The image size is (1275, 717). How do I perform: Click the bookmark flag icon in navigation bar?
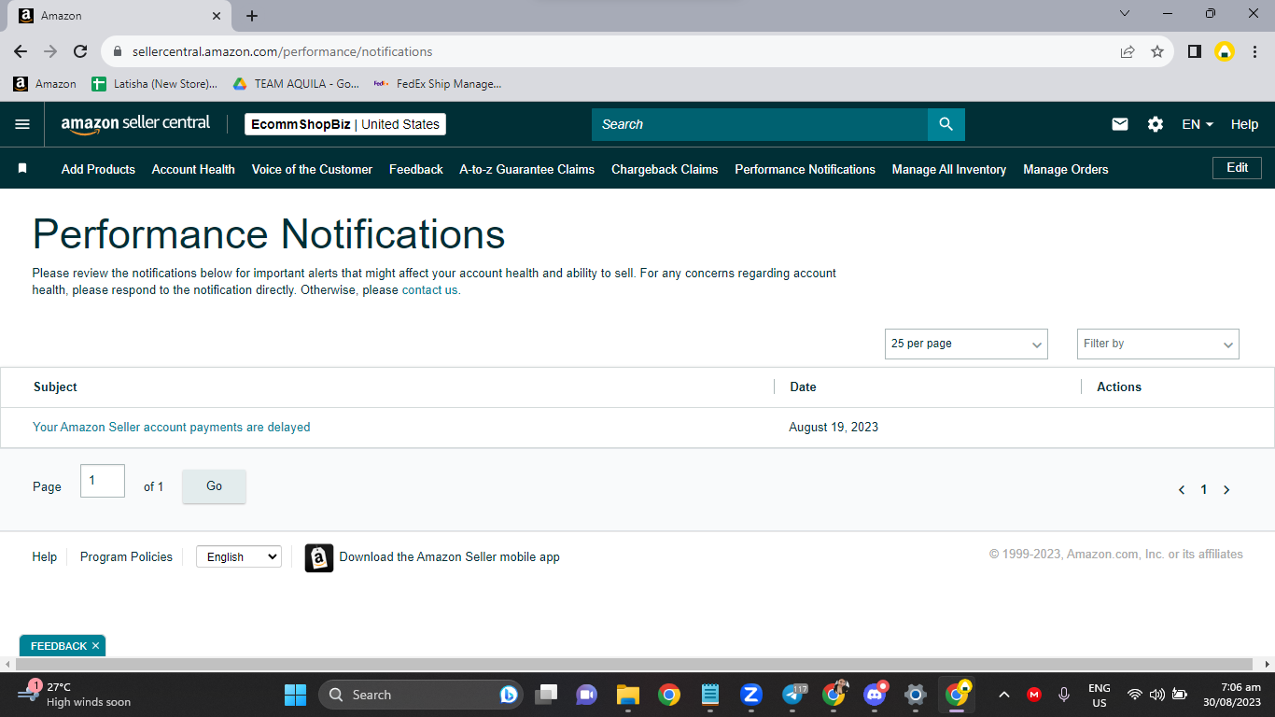click(x=22, y=169)
